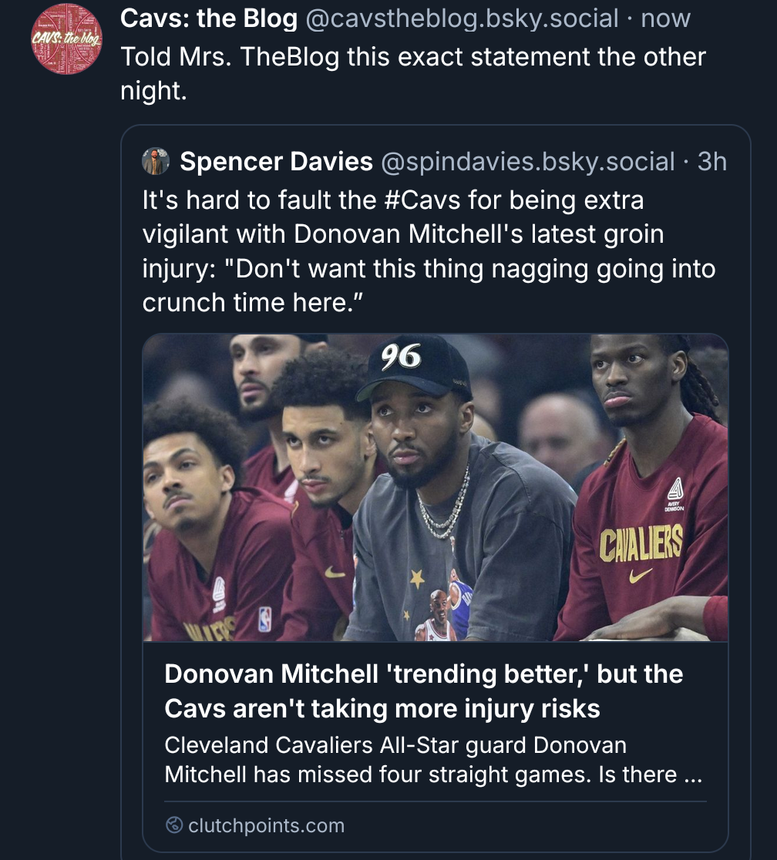
Task: Click the Avery Dennison sponsor patch in photo
Action: click(x=674, y=496)
